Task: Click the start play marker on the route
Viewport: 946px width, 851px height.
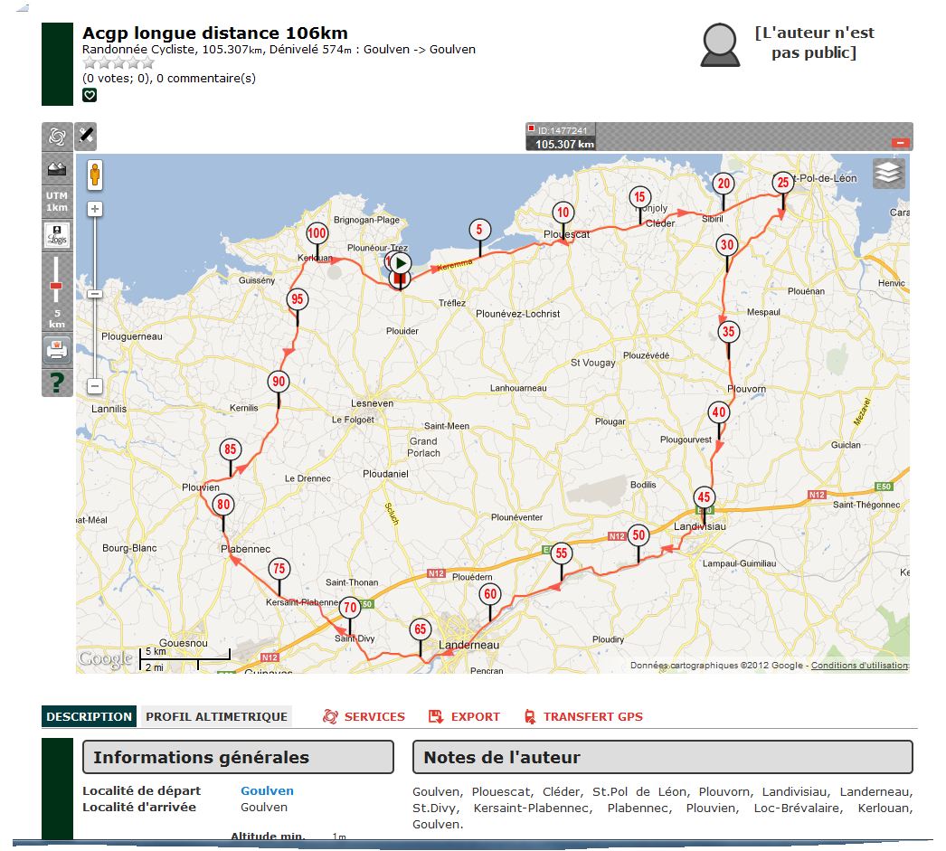Action: coord(400,264)
